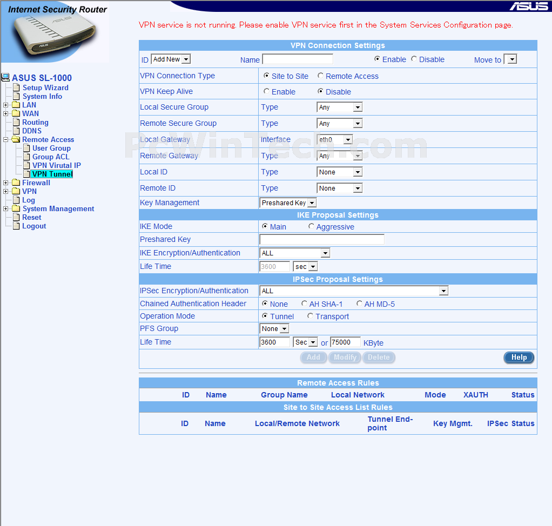Select AH SHA-1 chained authentication header
Screen dimensions: 552x526
click(x=304, y=303)
